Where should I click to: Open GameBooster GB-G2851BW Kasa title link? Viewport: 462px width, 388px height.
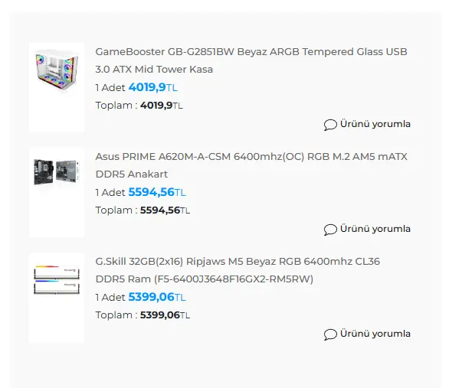click(251, 60)
